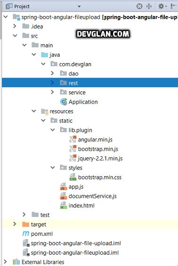This screenshot has width=178, height=266.
Task: Expand the selected rest package
Action: click(x=52, y=82)
